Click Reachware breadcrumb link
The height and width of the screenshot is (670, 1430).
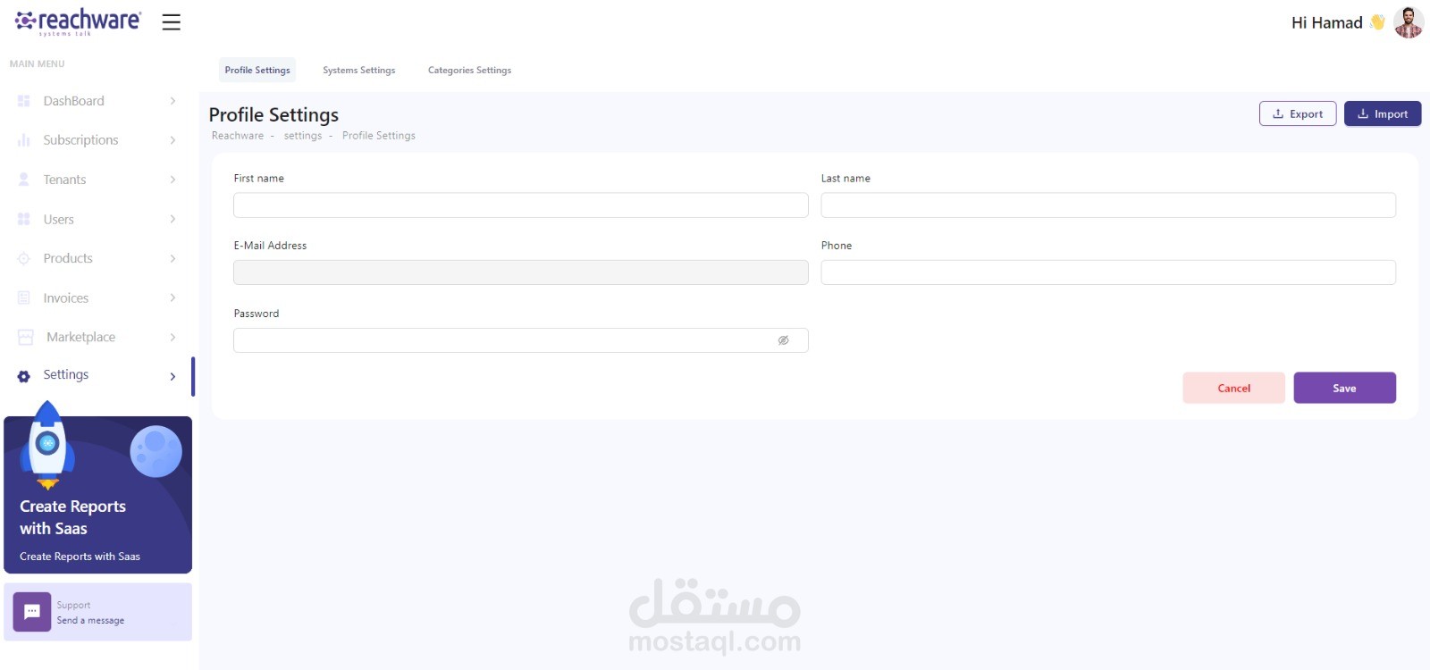tap(238, 136)
